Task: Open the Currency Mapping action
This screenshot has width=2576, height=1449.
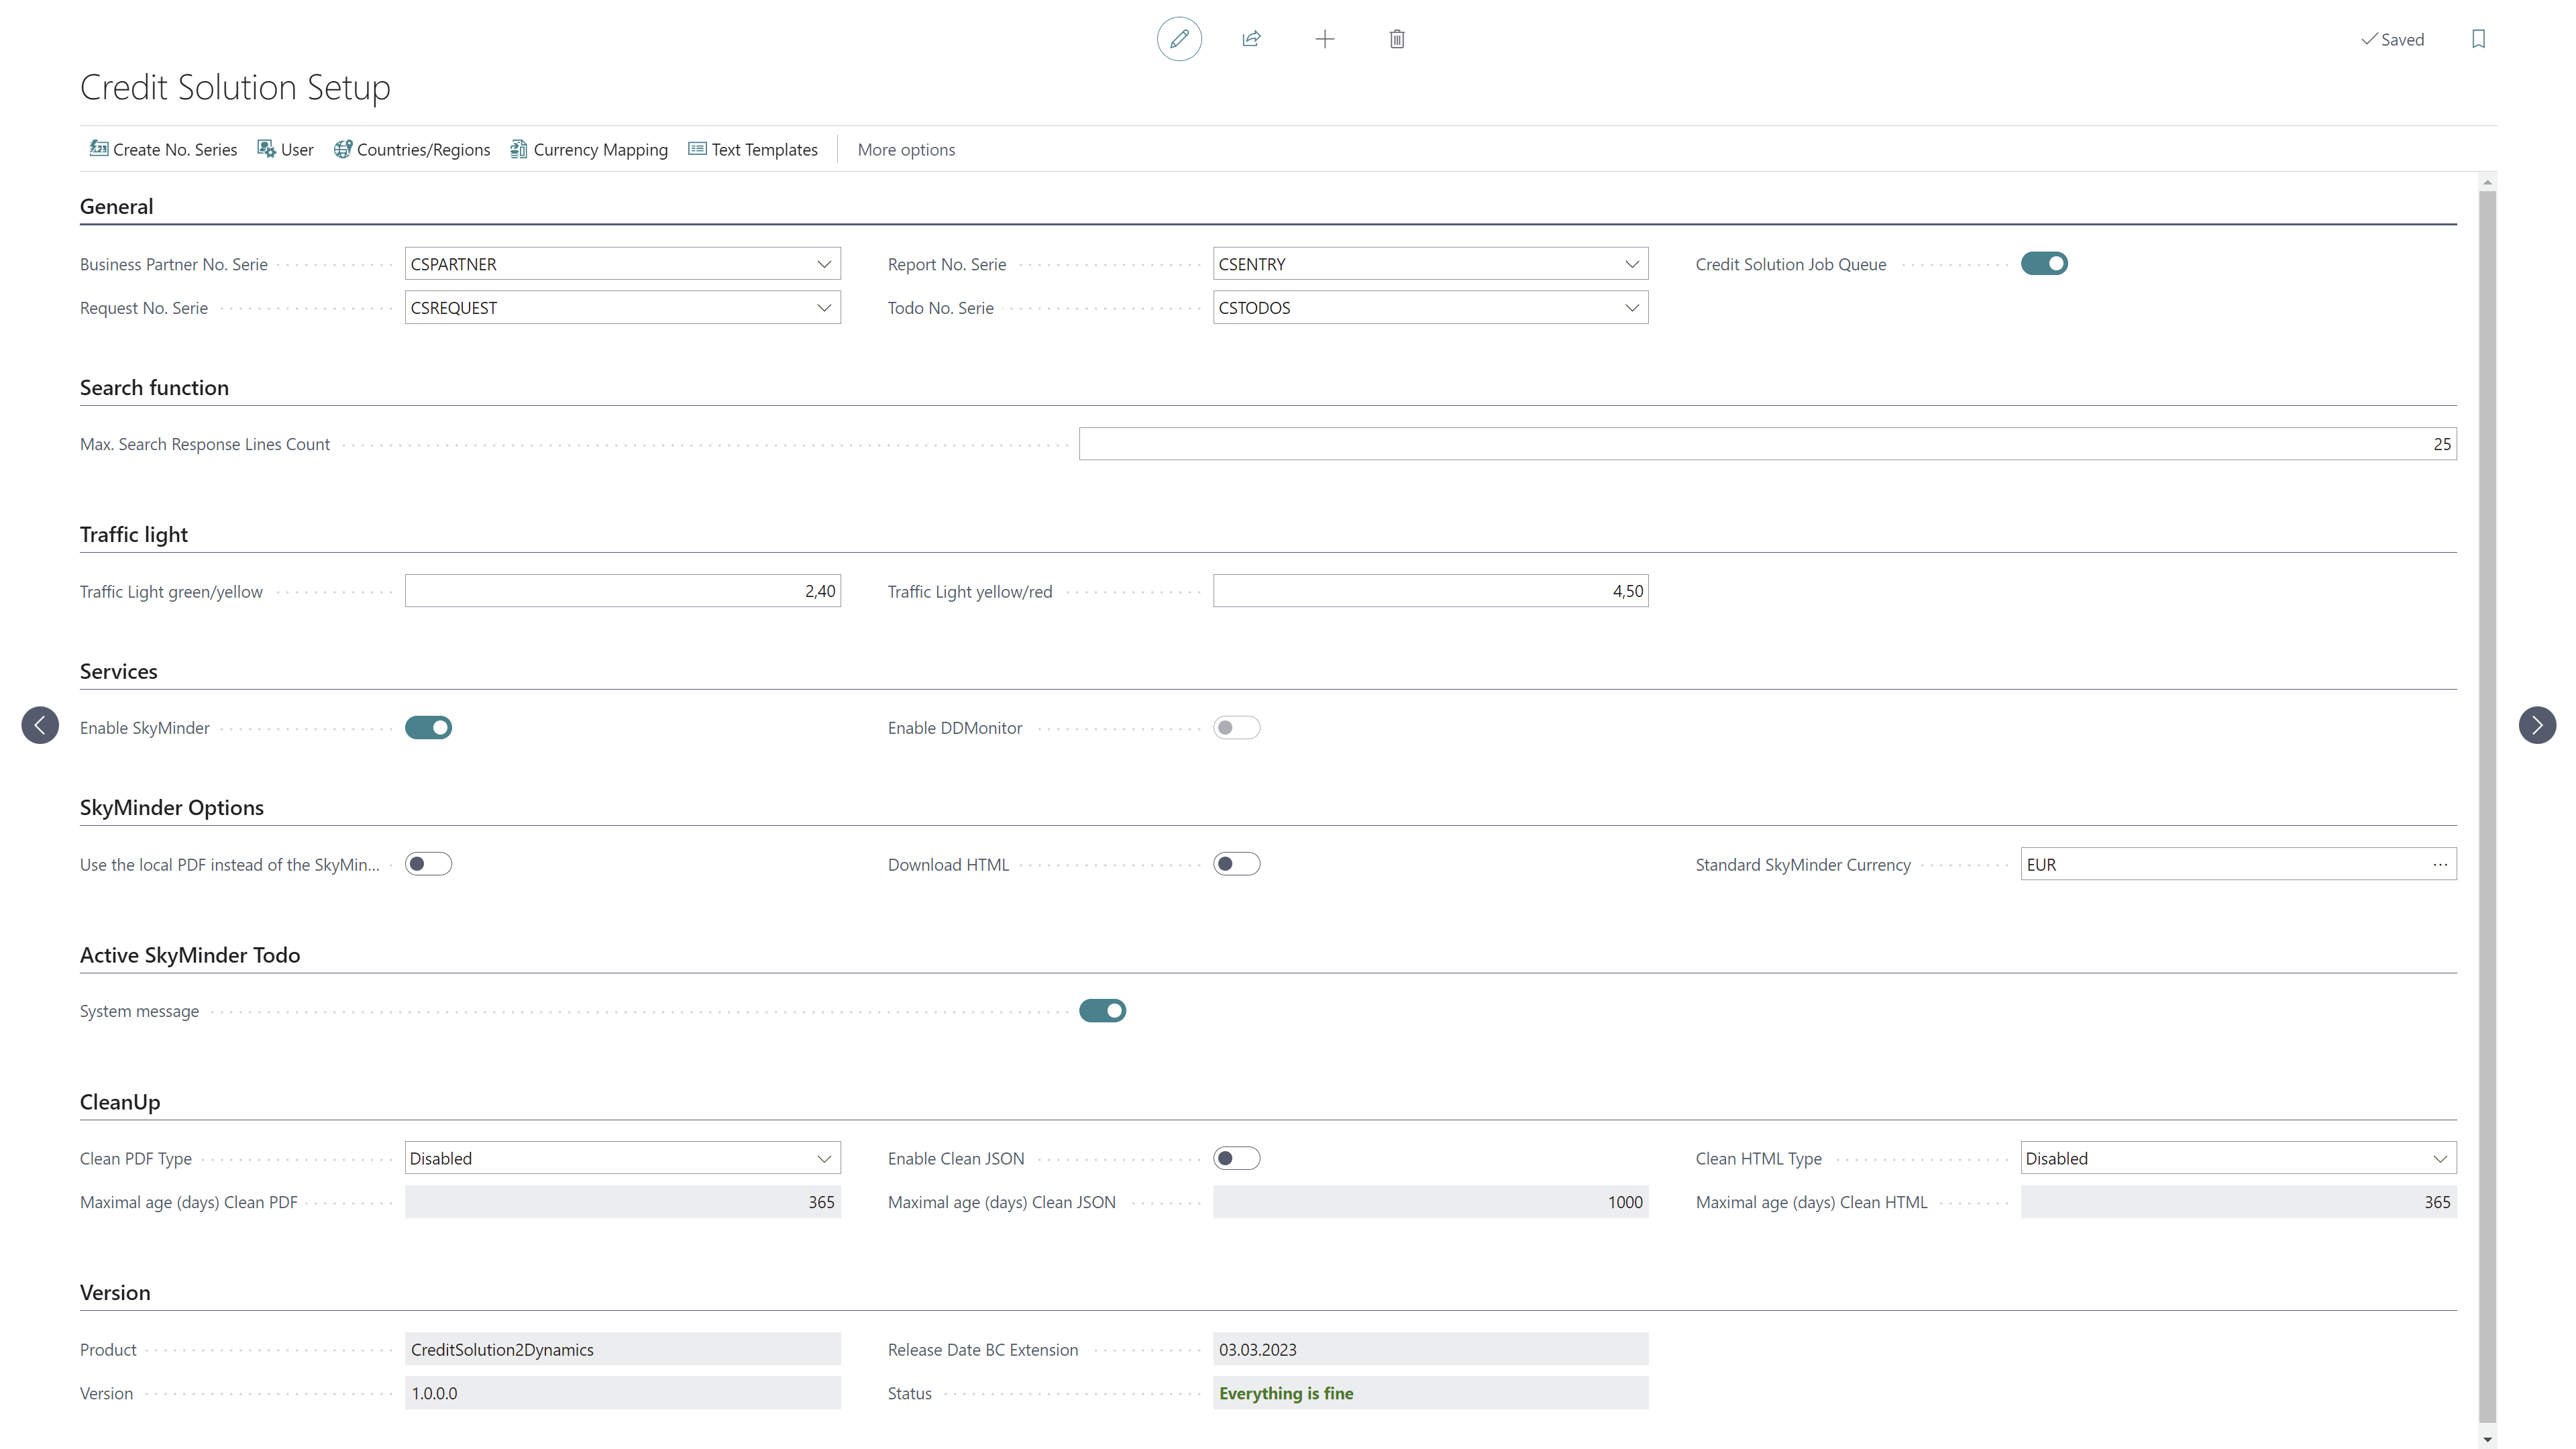Action: pos(589,149)
